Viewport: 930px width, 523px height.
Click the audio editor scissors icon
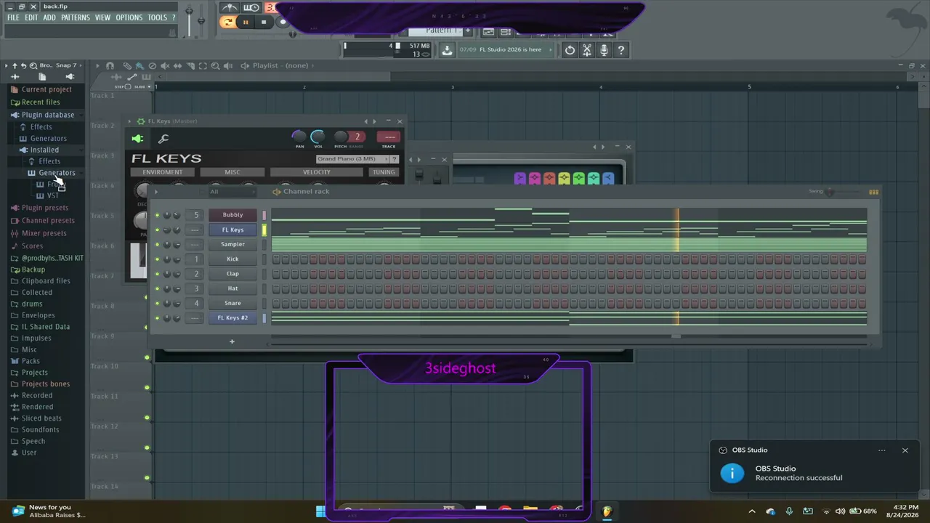click(x=587, y=49)
